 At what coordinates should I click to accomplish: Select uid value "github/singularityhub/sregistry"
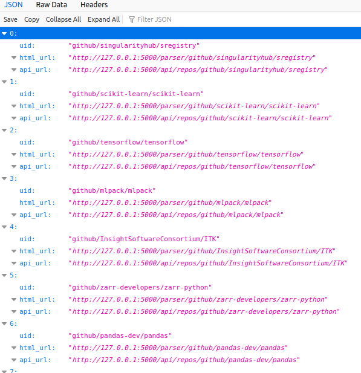[x=134, y=45]
